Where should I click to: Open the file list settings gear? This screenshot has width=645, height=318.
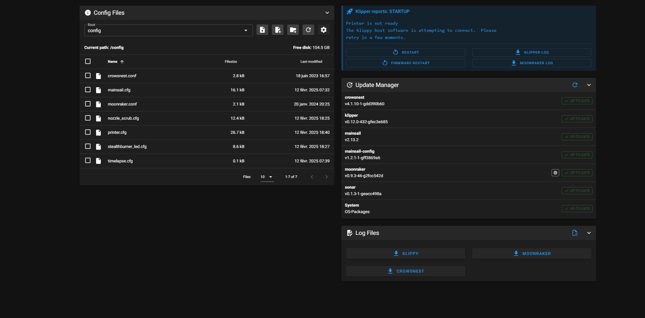click(x=323, y=30)
